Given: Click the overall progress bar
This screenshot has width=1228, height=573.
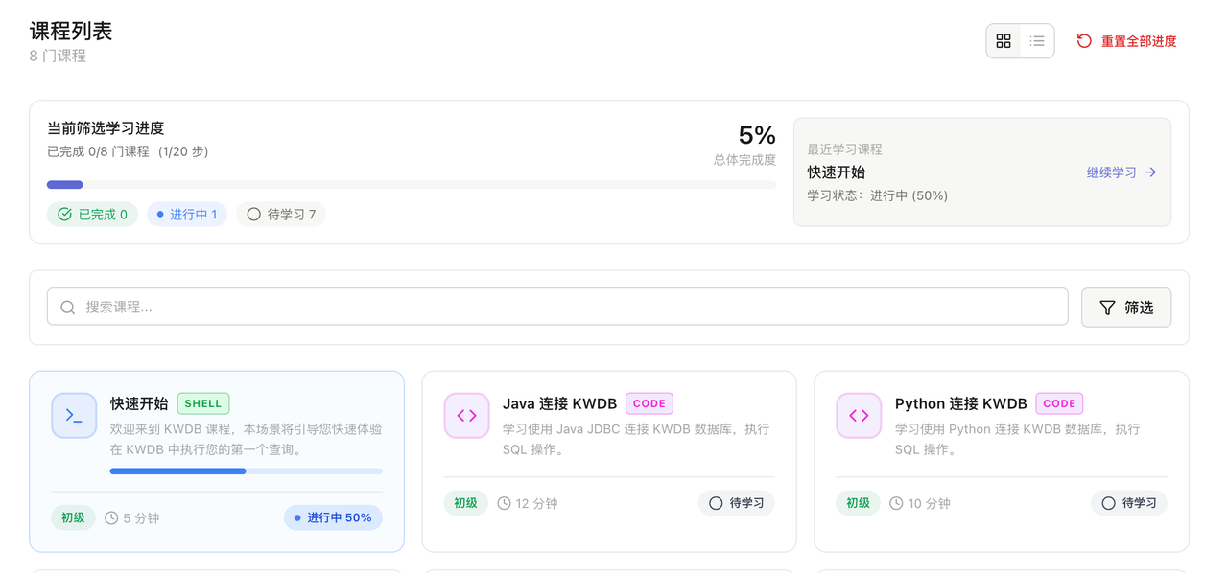Looking at the screenshot, I should (411, 185).
